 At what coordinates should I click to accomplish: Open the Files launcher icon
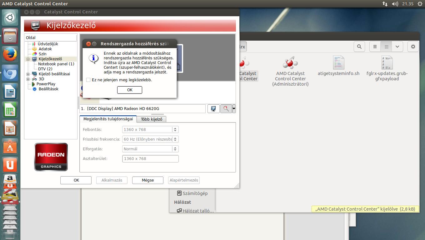click(x=10, y=36)
